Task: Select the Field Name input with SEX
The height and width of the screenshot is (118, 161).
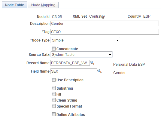Action: point(74,71)
